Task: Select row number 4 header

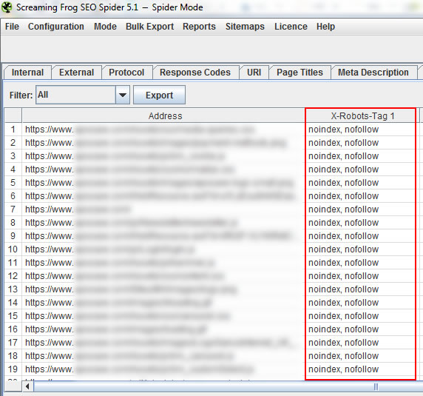Action: (13, 170)
